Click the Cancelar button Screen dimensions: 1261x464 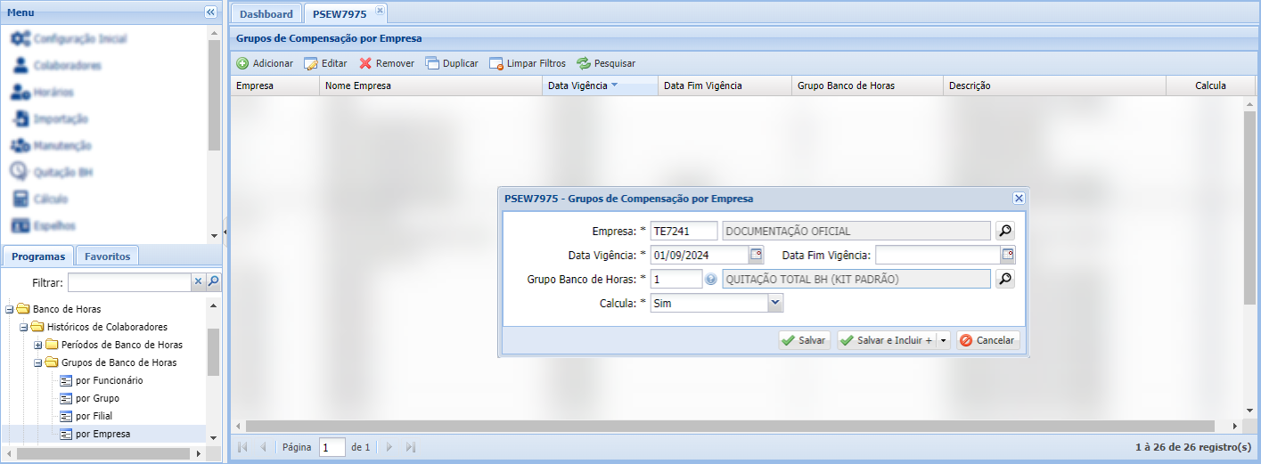[987, 340]
